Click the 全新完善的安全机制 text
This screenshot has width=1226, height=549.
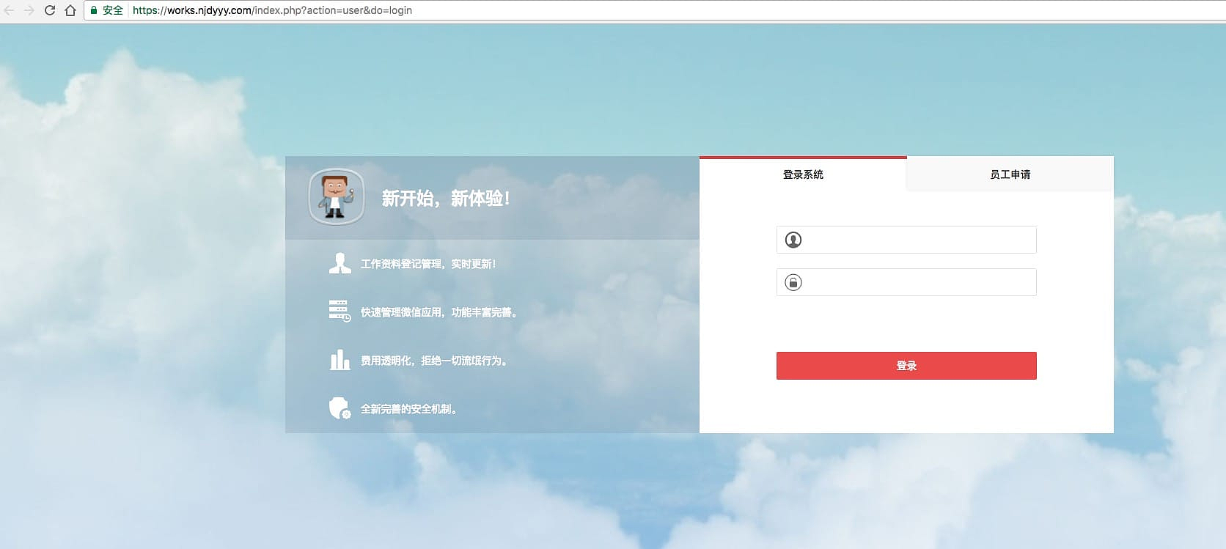(408, 409)
